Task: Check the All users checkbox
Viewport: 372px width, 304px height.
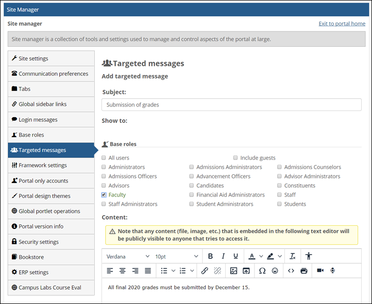Action: (104, 158)
